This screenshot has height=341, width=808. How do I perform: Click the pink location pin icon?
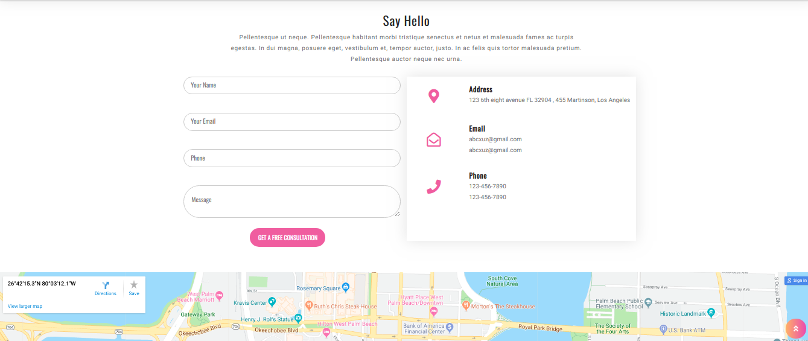tap(433, 96)
